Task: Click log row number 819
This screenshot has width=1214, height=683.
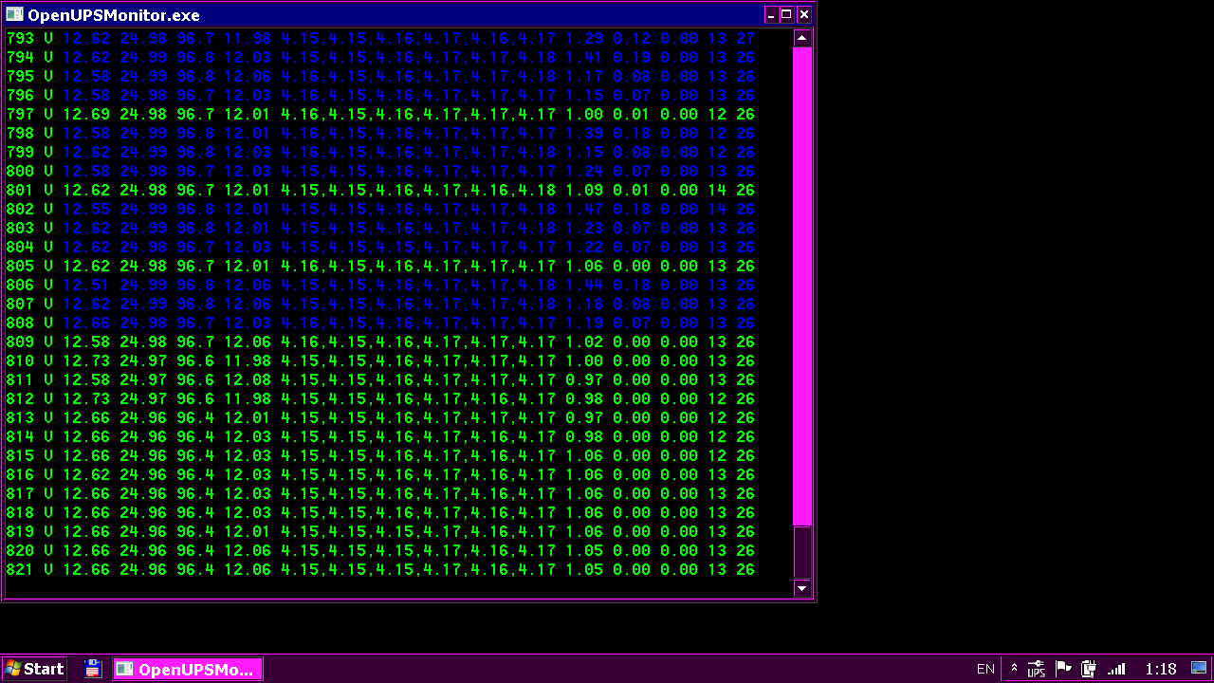Action: click(x=380, y=531)
